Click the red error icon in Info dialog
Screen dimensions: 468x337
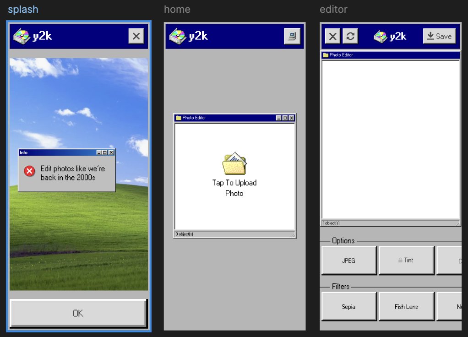coord(29,171)
